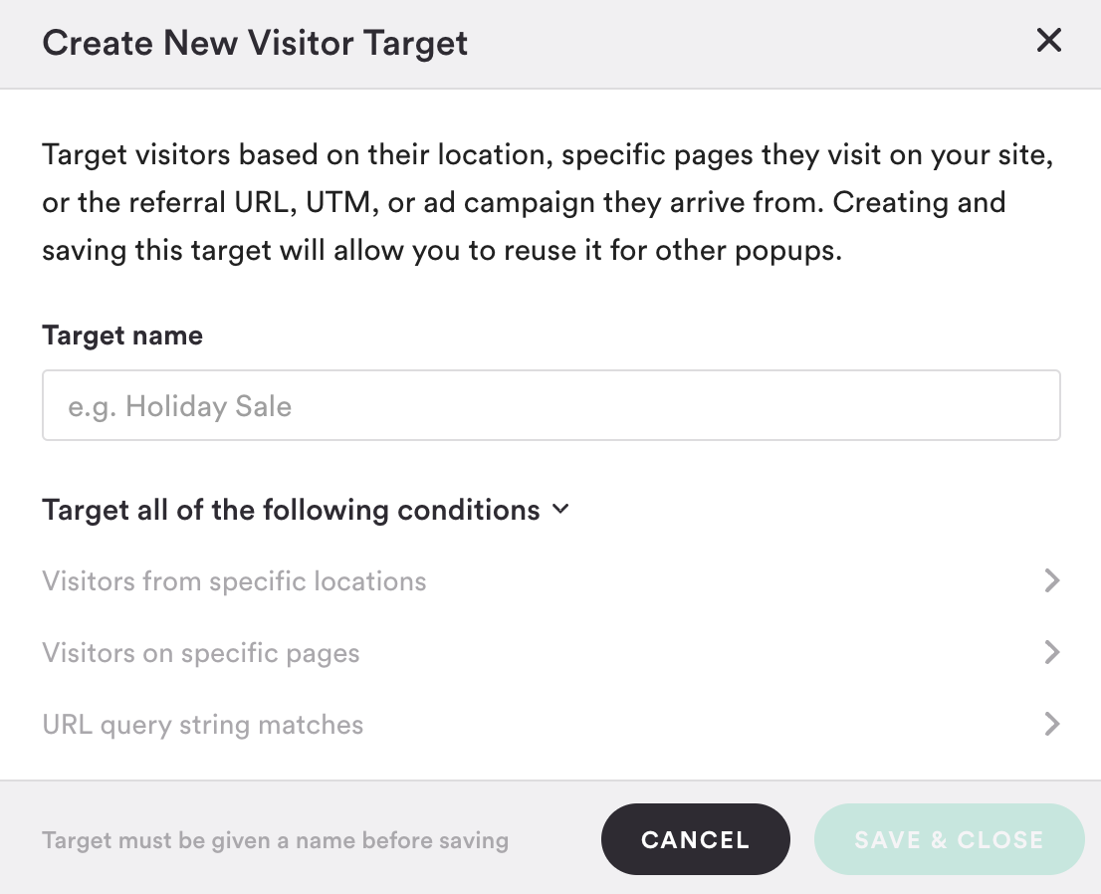The image size is (1101, 894).
Task: Click the 'Create New Visitor Target' title
Action: [x=255, y=44]
